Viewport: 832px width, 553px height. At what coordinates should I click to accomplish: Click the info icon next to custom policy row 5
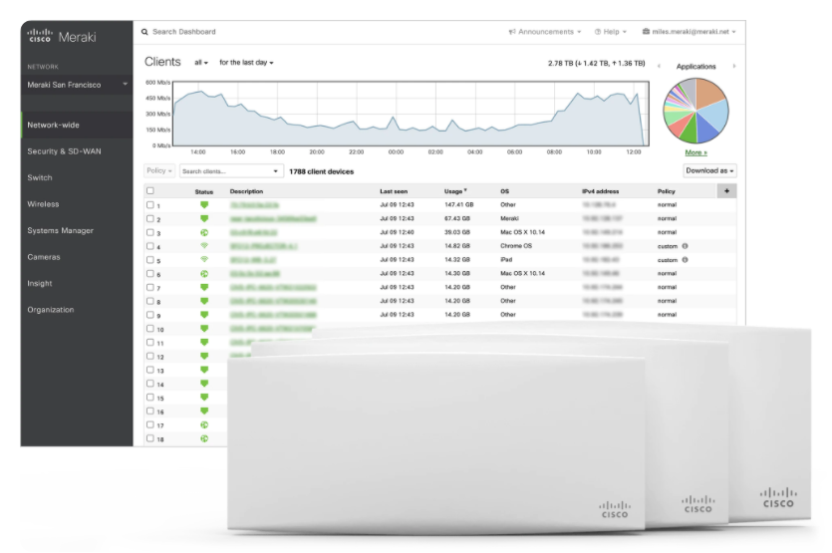(x=685, y=260)
